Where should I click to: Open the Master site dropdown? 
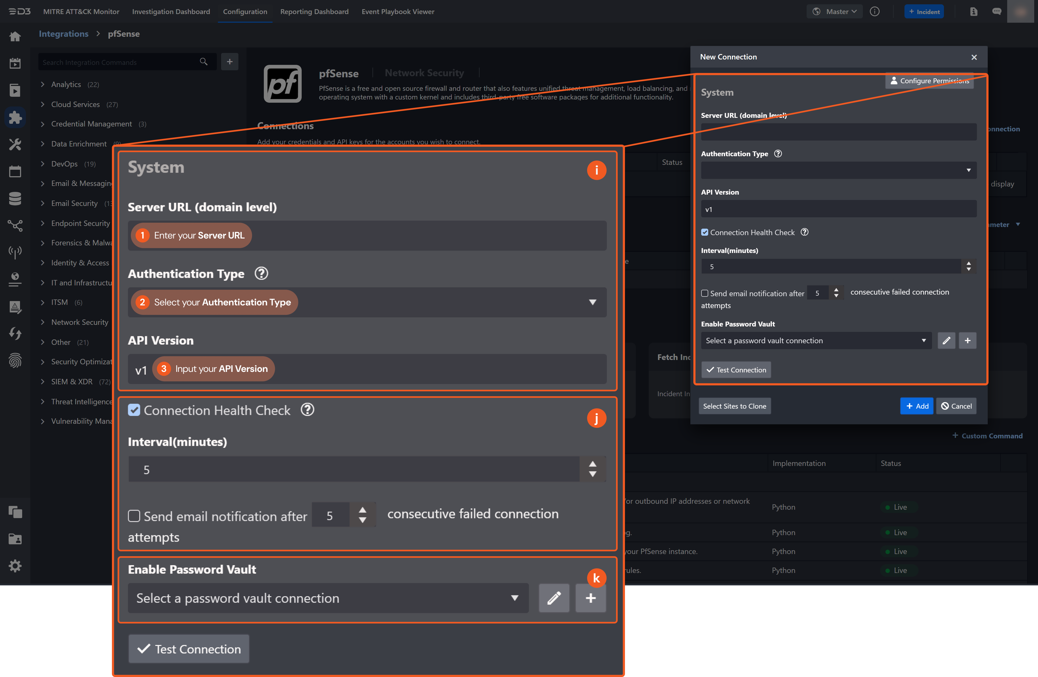pos(835,11)
